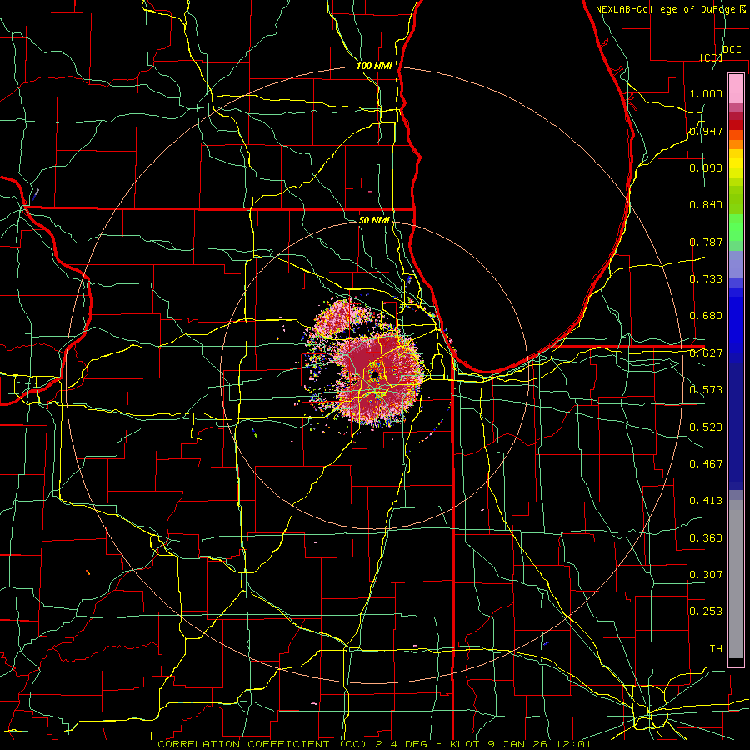This screenshot has height=750, width=750.
Task: Click the 0.360 scale value
Action: click(706, 538)
